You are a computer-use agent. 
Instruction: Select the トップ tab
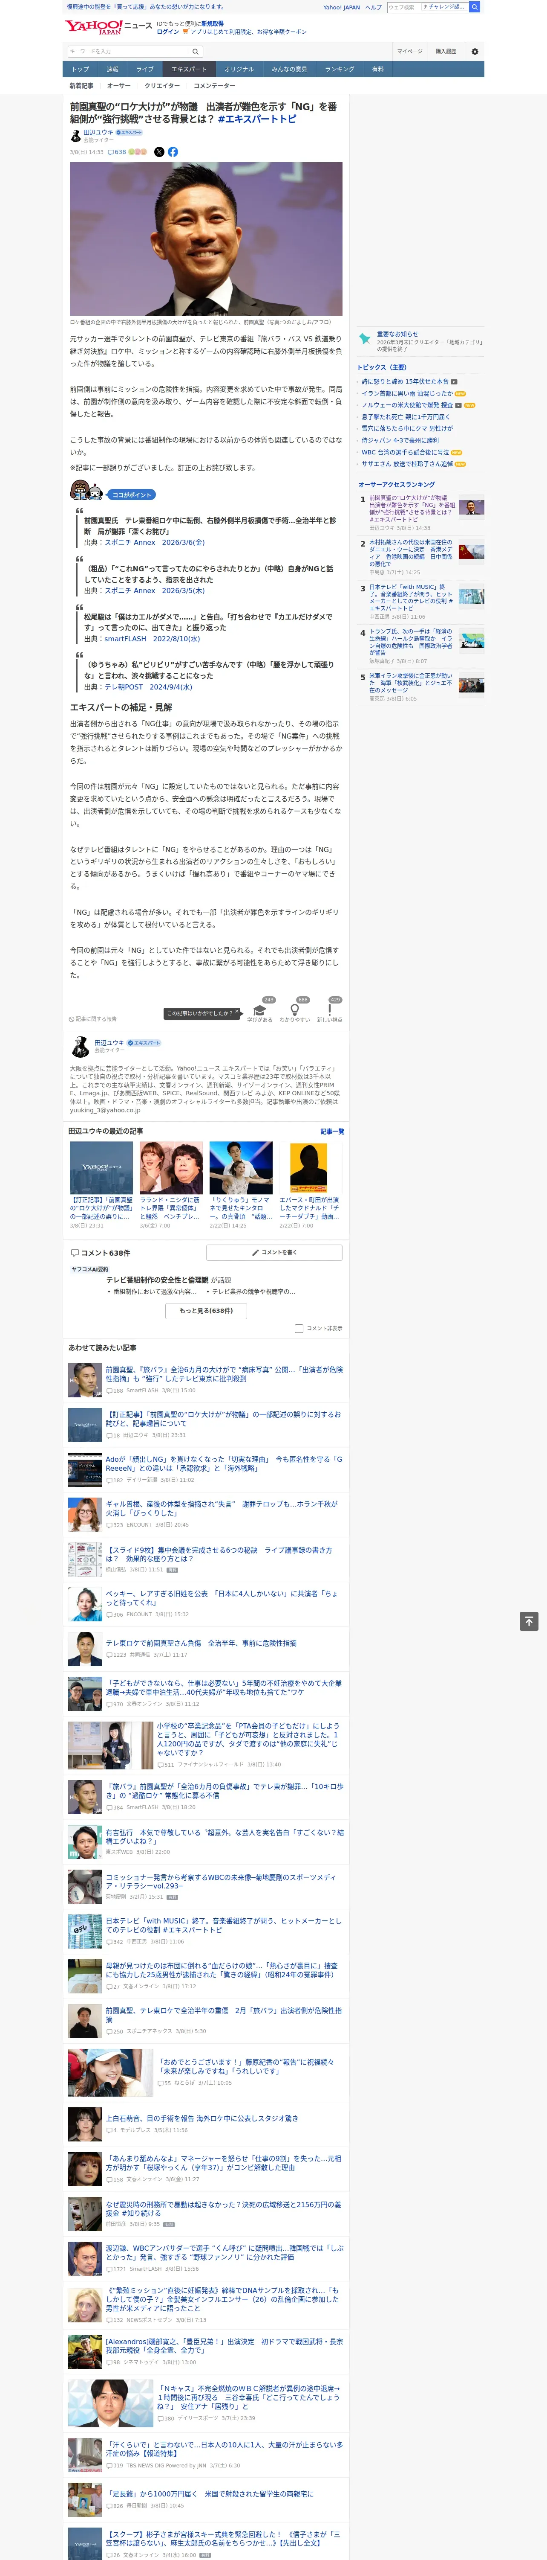[81, 70]
